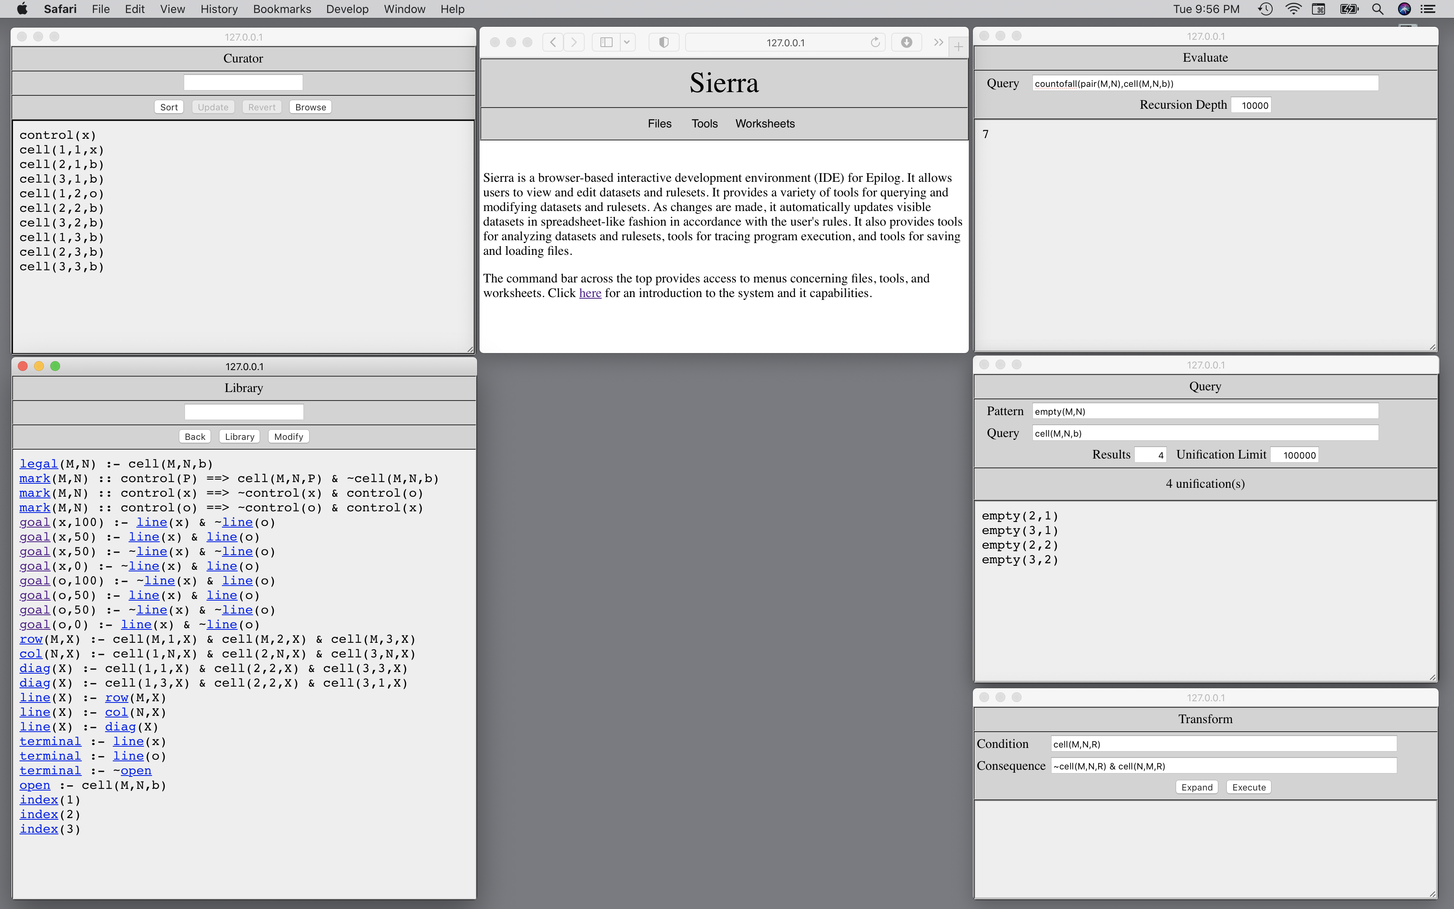Click the Safari back navigation arrow
Image resolution: width=1454 pixels, height=909 pixels.
click(x=553, y=42)
